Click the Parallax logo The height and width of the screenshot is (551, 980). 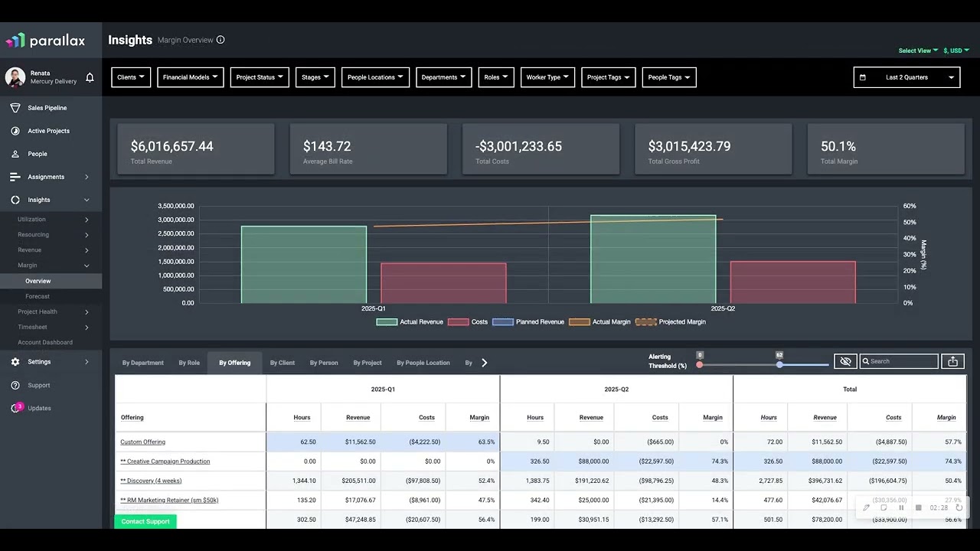(x=45, y=41)
